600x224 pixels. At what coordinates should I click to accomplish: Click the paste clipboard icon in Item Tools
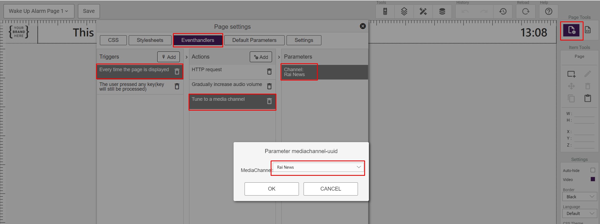coord(588,98)
